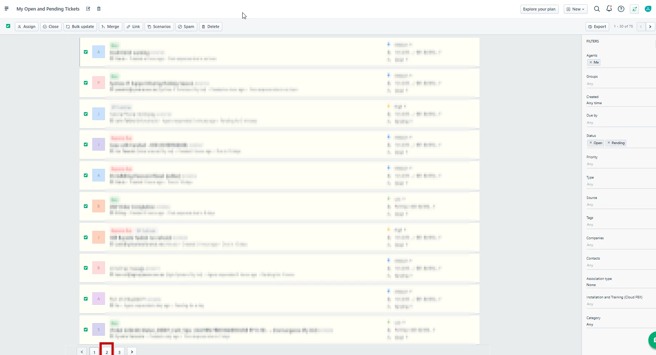Export the ticket list
The height and width of the screenshot is (355, 656).
click(x=597, y=26)
